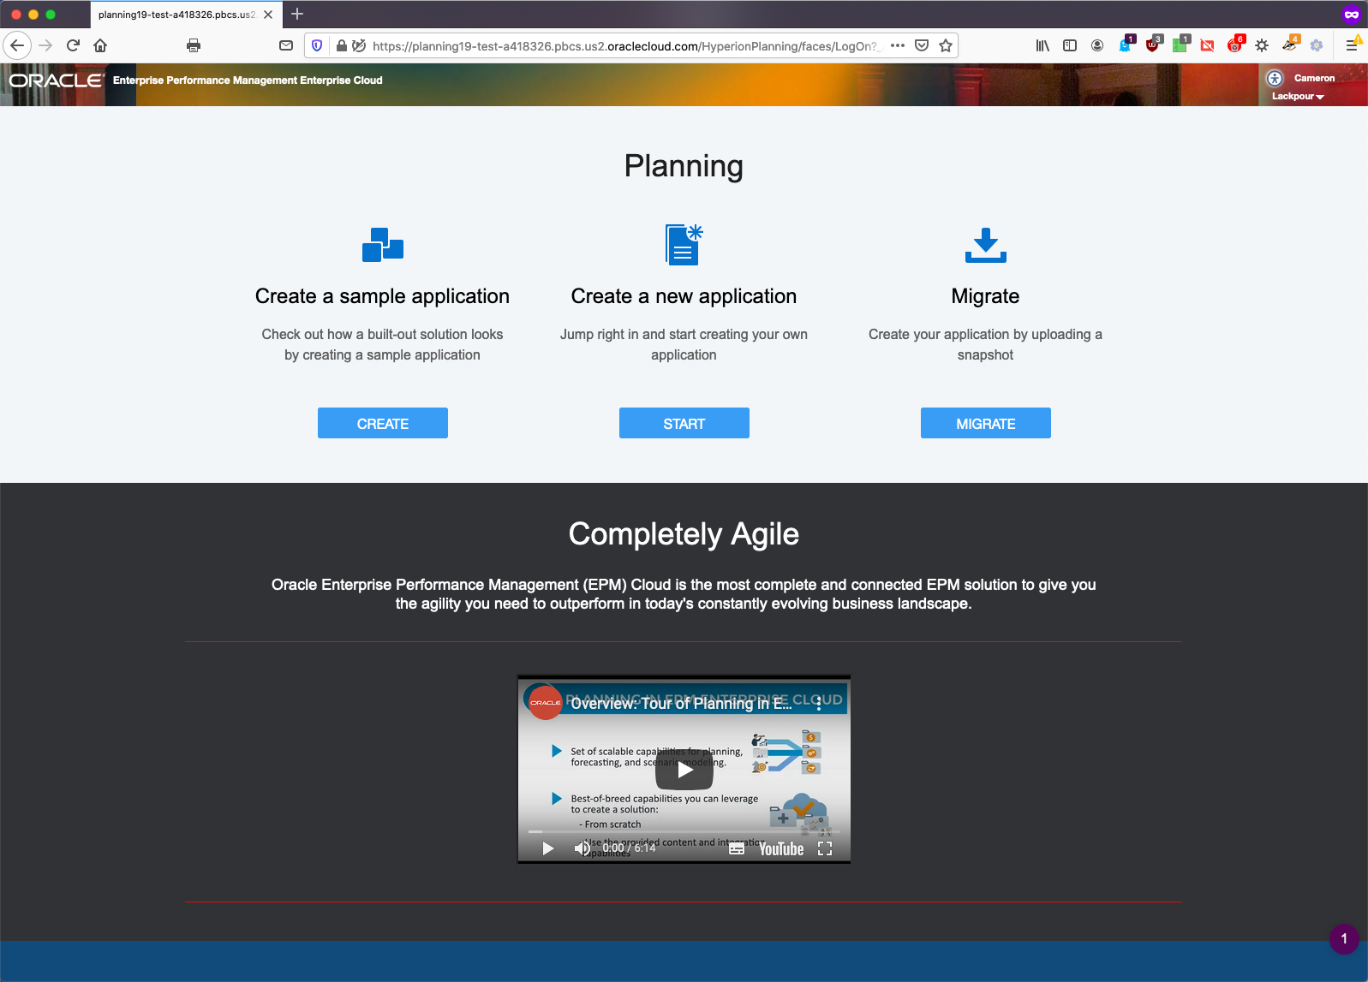Click the 'Planning' page title
This screenshot has width=1368, height=982.
click(684, 166)
